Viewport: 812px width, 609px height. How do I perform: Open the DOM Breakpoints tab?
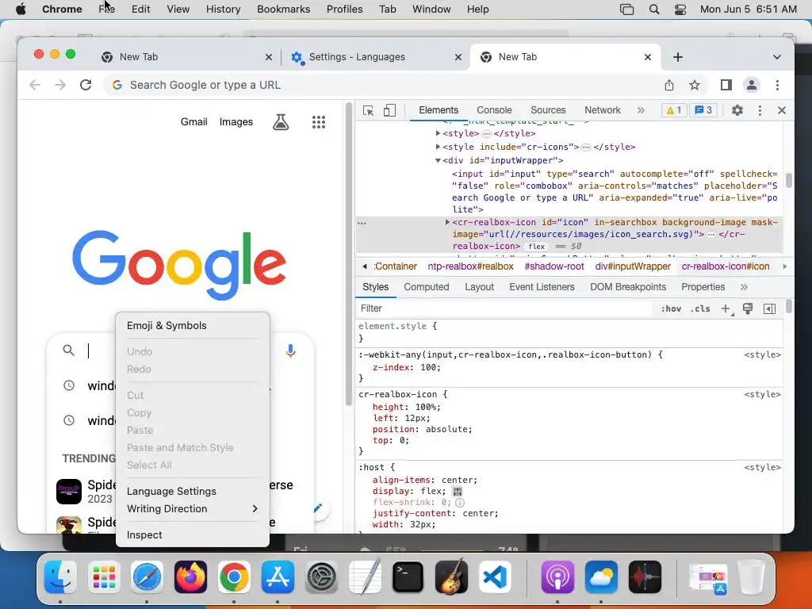click(x=628, y=287)
